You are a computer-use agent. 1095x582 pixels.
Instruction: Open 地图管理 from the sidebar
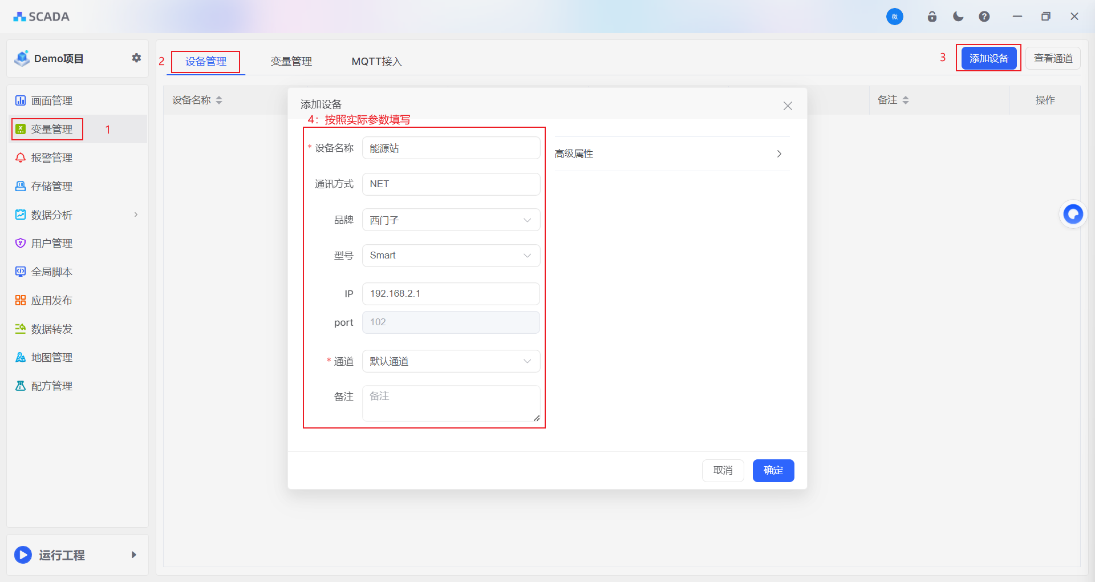21,357
